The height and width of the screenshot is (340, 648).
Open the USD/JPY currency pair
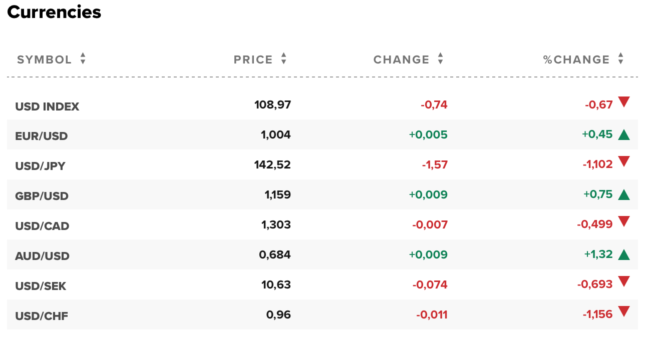(41, 166)
